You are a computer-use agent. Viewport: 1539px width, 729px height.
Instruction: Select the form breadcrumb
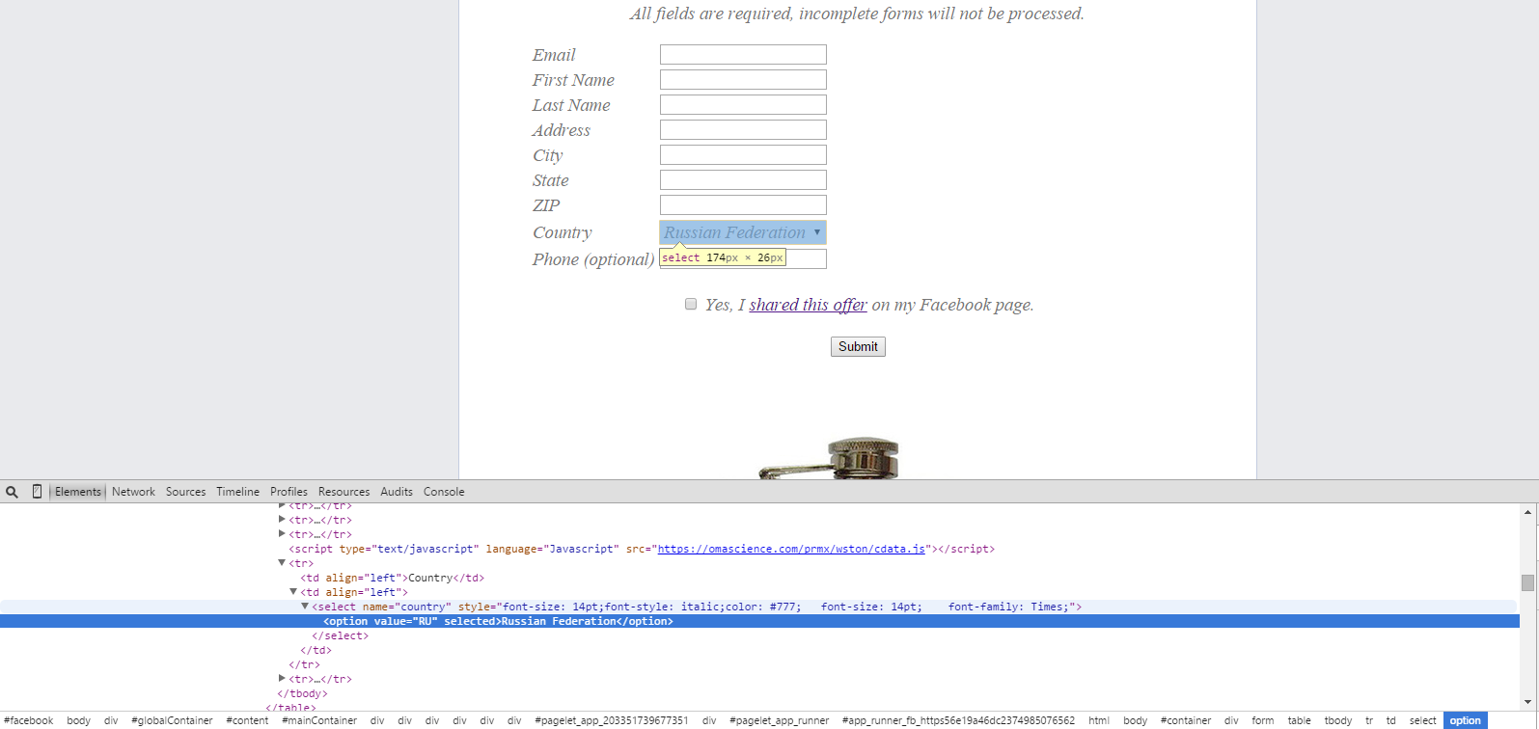point(1263,720)
